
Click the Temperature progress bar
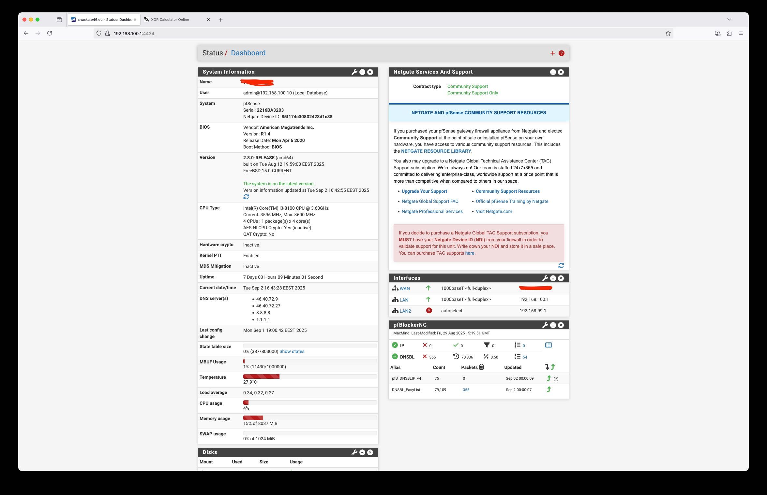310,376
